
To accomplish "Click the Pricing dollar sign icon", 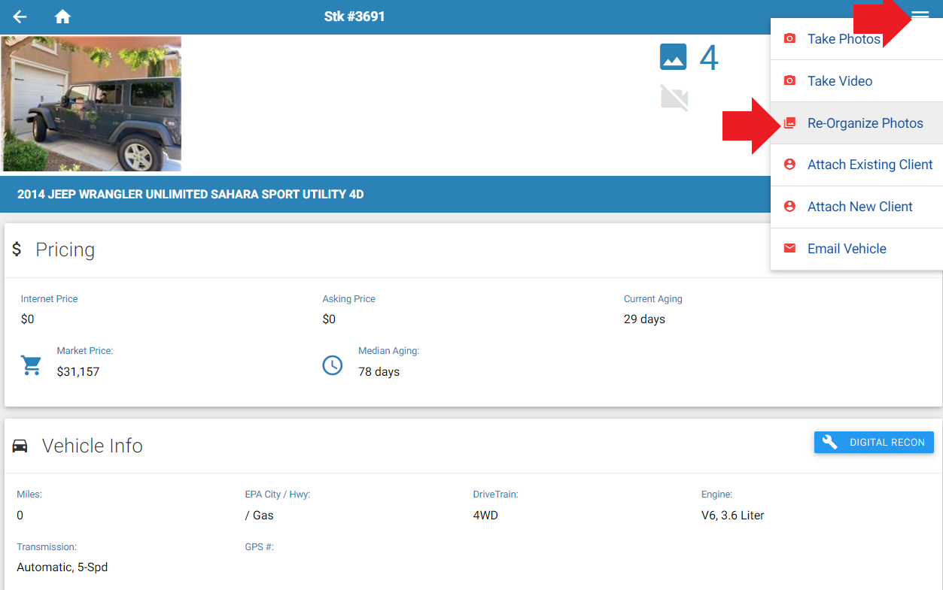I will coord(17,249).
